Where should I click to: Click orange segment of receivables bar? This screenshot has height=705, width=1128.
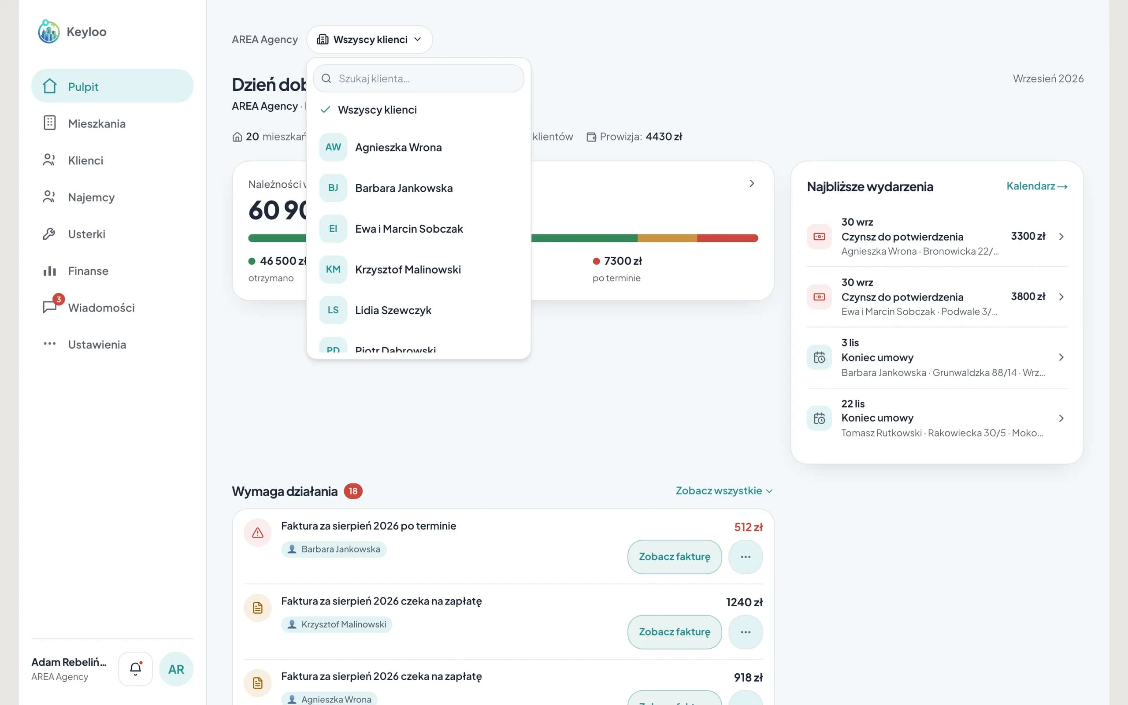[x=667, y=238]
